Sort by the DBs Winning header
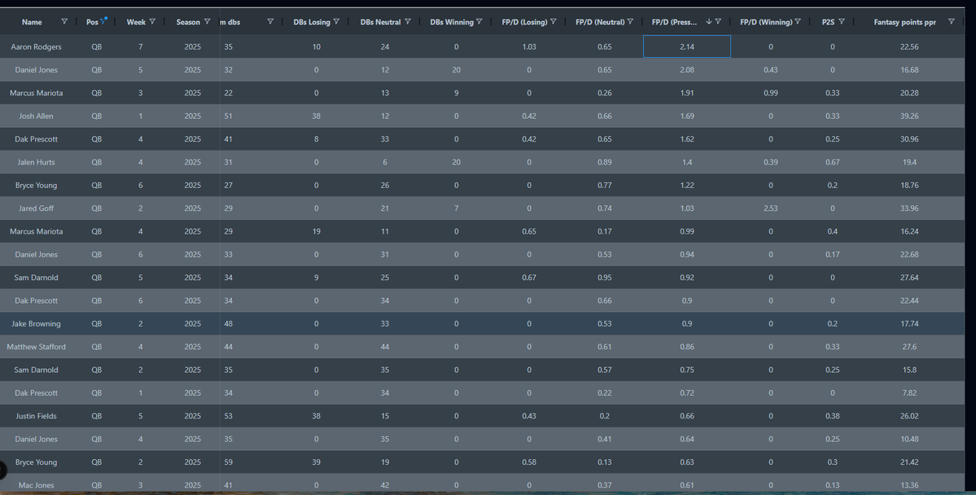 [452, 23]
